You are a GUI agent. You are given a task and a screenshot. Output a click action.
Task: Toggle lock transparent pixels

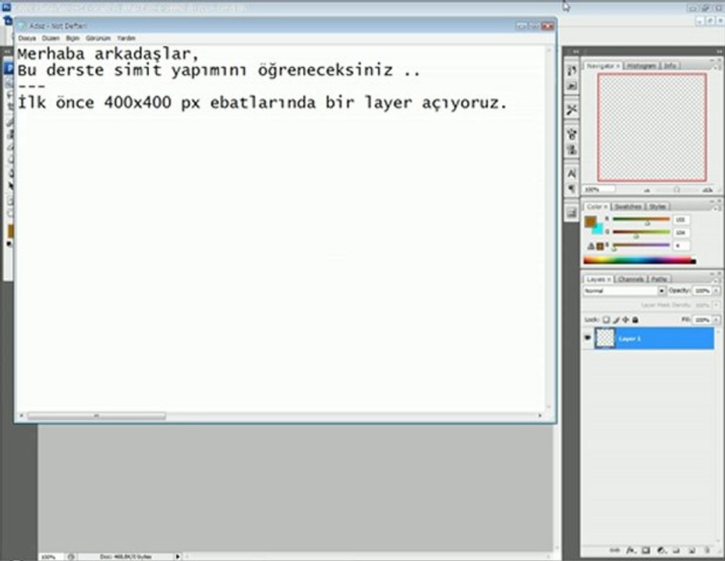click(x=606, y=319)
